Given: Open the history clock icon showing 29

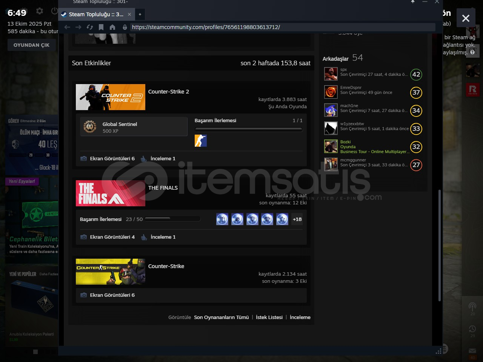Looking at the screenshot, I should click(472, 331).
